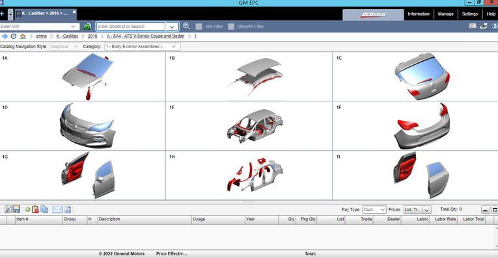Image resolution: width=498 pixels, height=258 pixels.
Task: Open the Information menu
Action: pyautogui.click(x=419, y=14)
